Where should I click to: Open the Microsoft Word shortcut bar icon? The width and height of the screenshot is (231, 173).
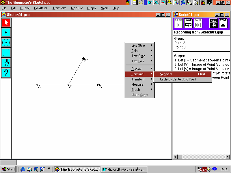pyautogui.click(x=150, y=3)
